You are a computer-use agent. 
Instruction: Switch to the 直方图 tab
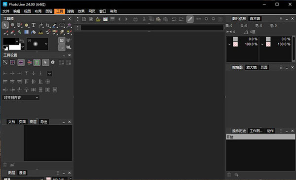(255, 19)
